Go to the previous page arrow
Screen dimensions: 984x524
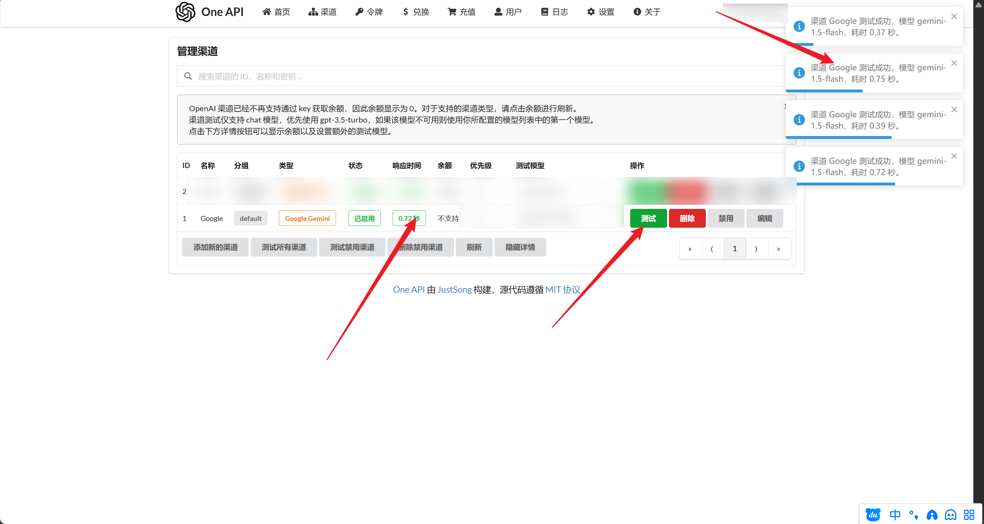pos(712,249)
